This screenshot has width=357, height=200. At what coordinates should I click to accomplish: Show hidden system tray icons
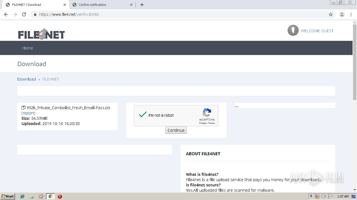311,196
